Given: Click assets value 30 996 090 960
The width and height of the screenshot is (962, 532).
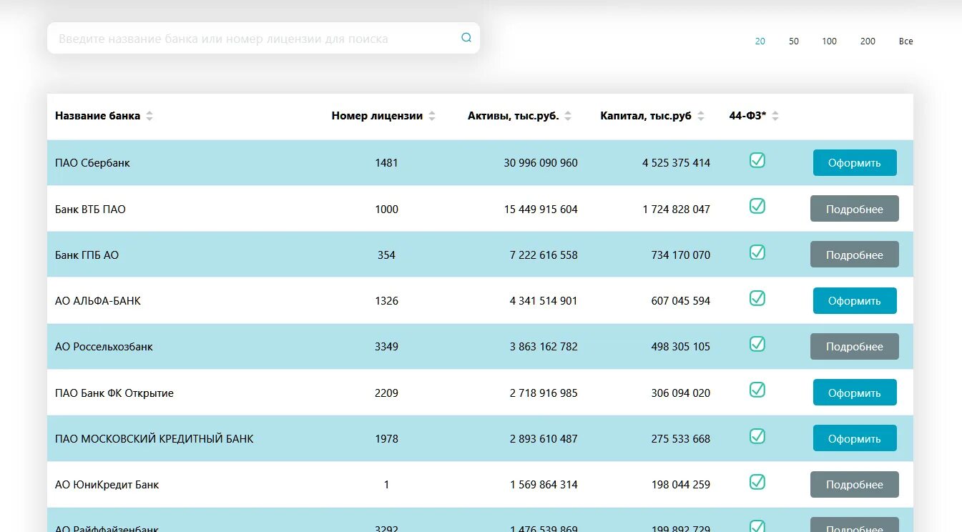Looking at the screenshot, I should pos(541,163).
